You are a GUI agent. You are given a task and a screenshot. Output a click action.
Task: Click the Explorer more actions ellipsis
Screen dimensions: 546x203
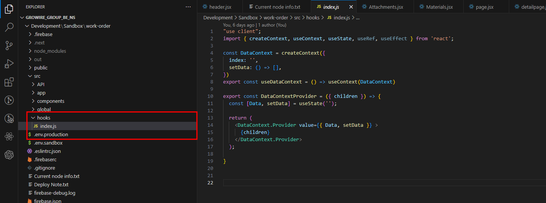pyautogui.click(x=188, y=7)
